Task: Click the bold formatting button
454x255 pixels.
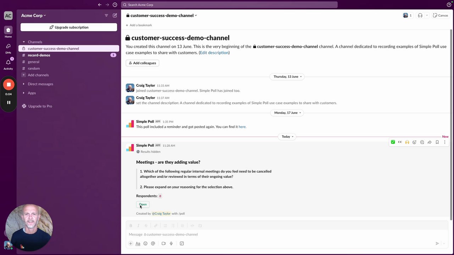Action: pos(131,226)
